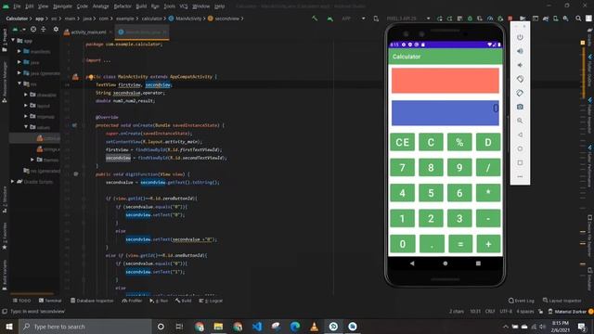Open Android project view dropdown
The width and height of the screenshot is (594, 334).
[19, 29]
